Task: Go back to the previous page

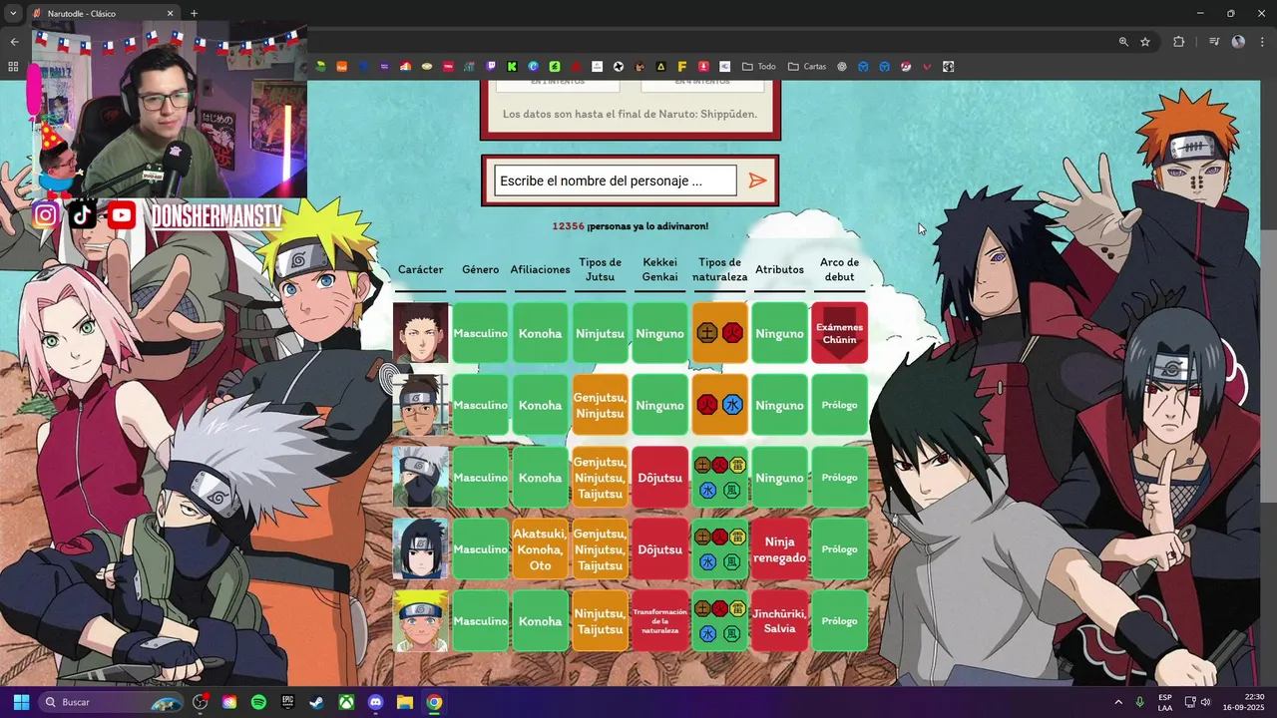Action: (14, 42)
